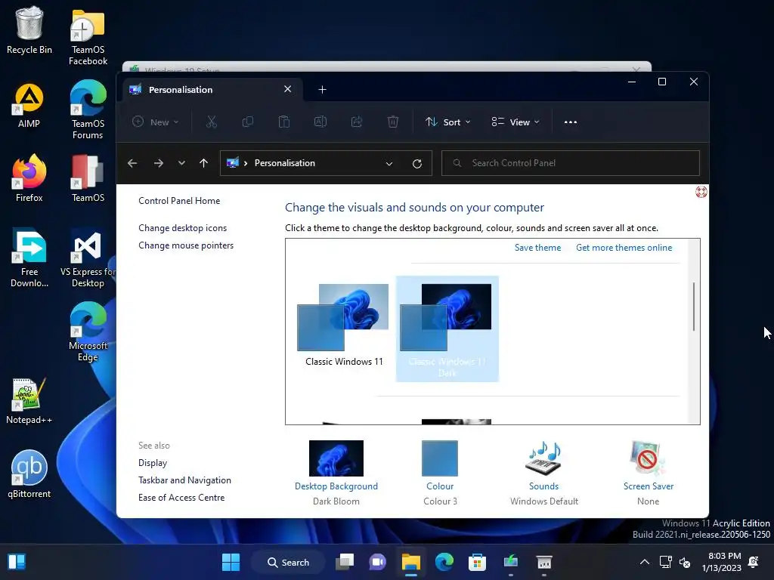This screenshot has height=580, width=774.
Task: Go back with the left arrow
Action: coord(132,163)
